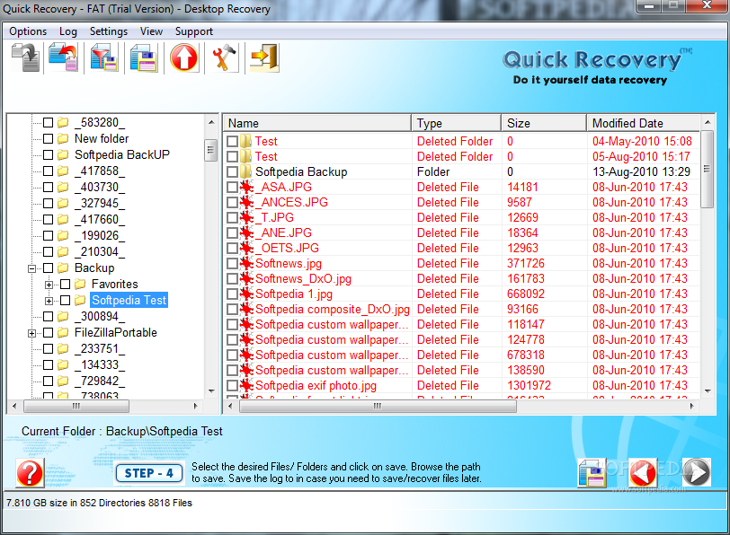Viewport: 730px width, 535px height.
Task: Click the tree panel vertical scrollbar thumb
Action: pyautogui.click(x=211, y=150)
